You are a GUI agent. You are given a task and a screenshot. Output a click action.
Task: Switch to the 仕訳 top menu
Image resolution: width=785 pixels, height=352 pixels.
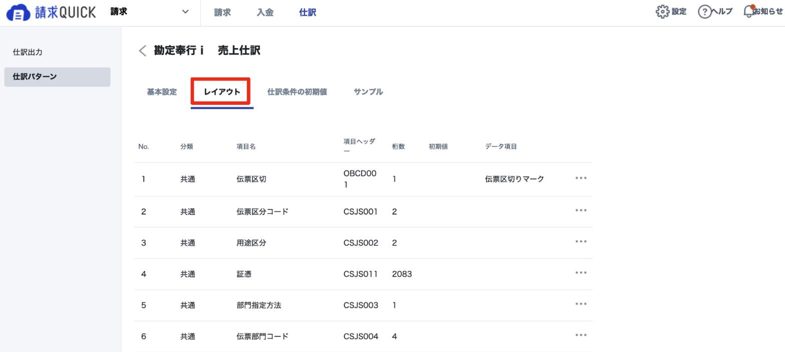pyautogui.click(x=308, y=12)
